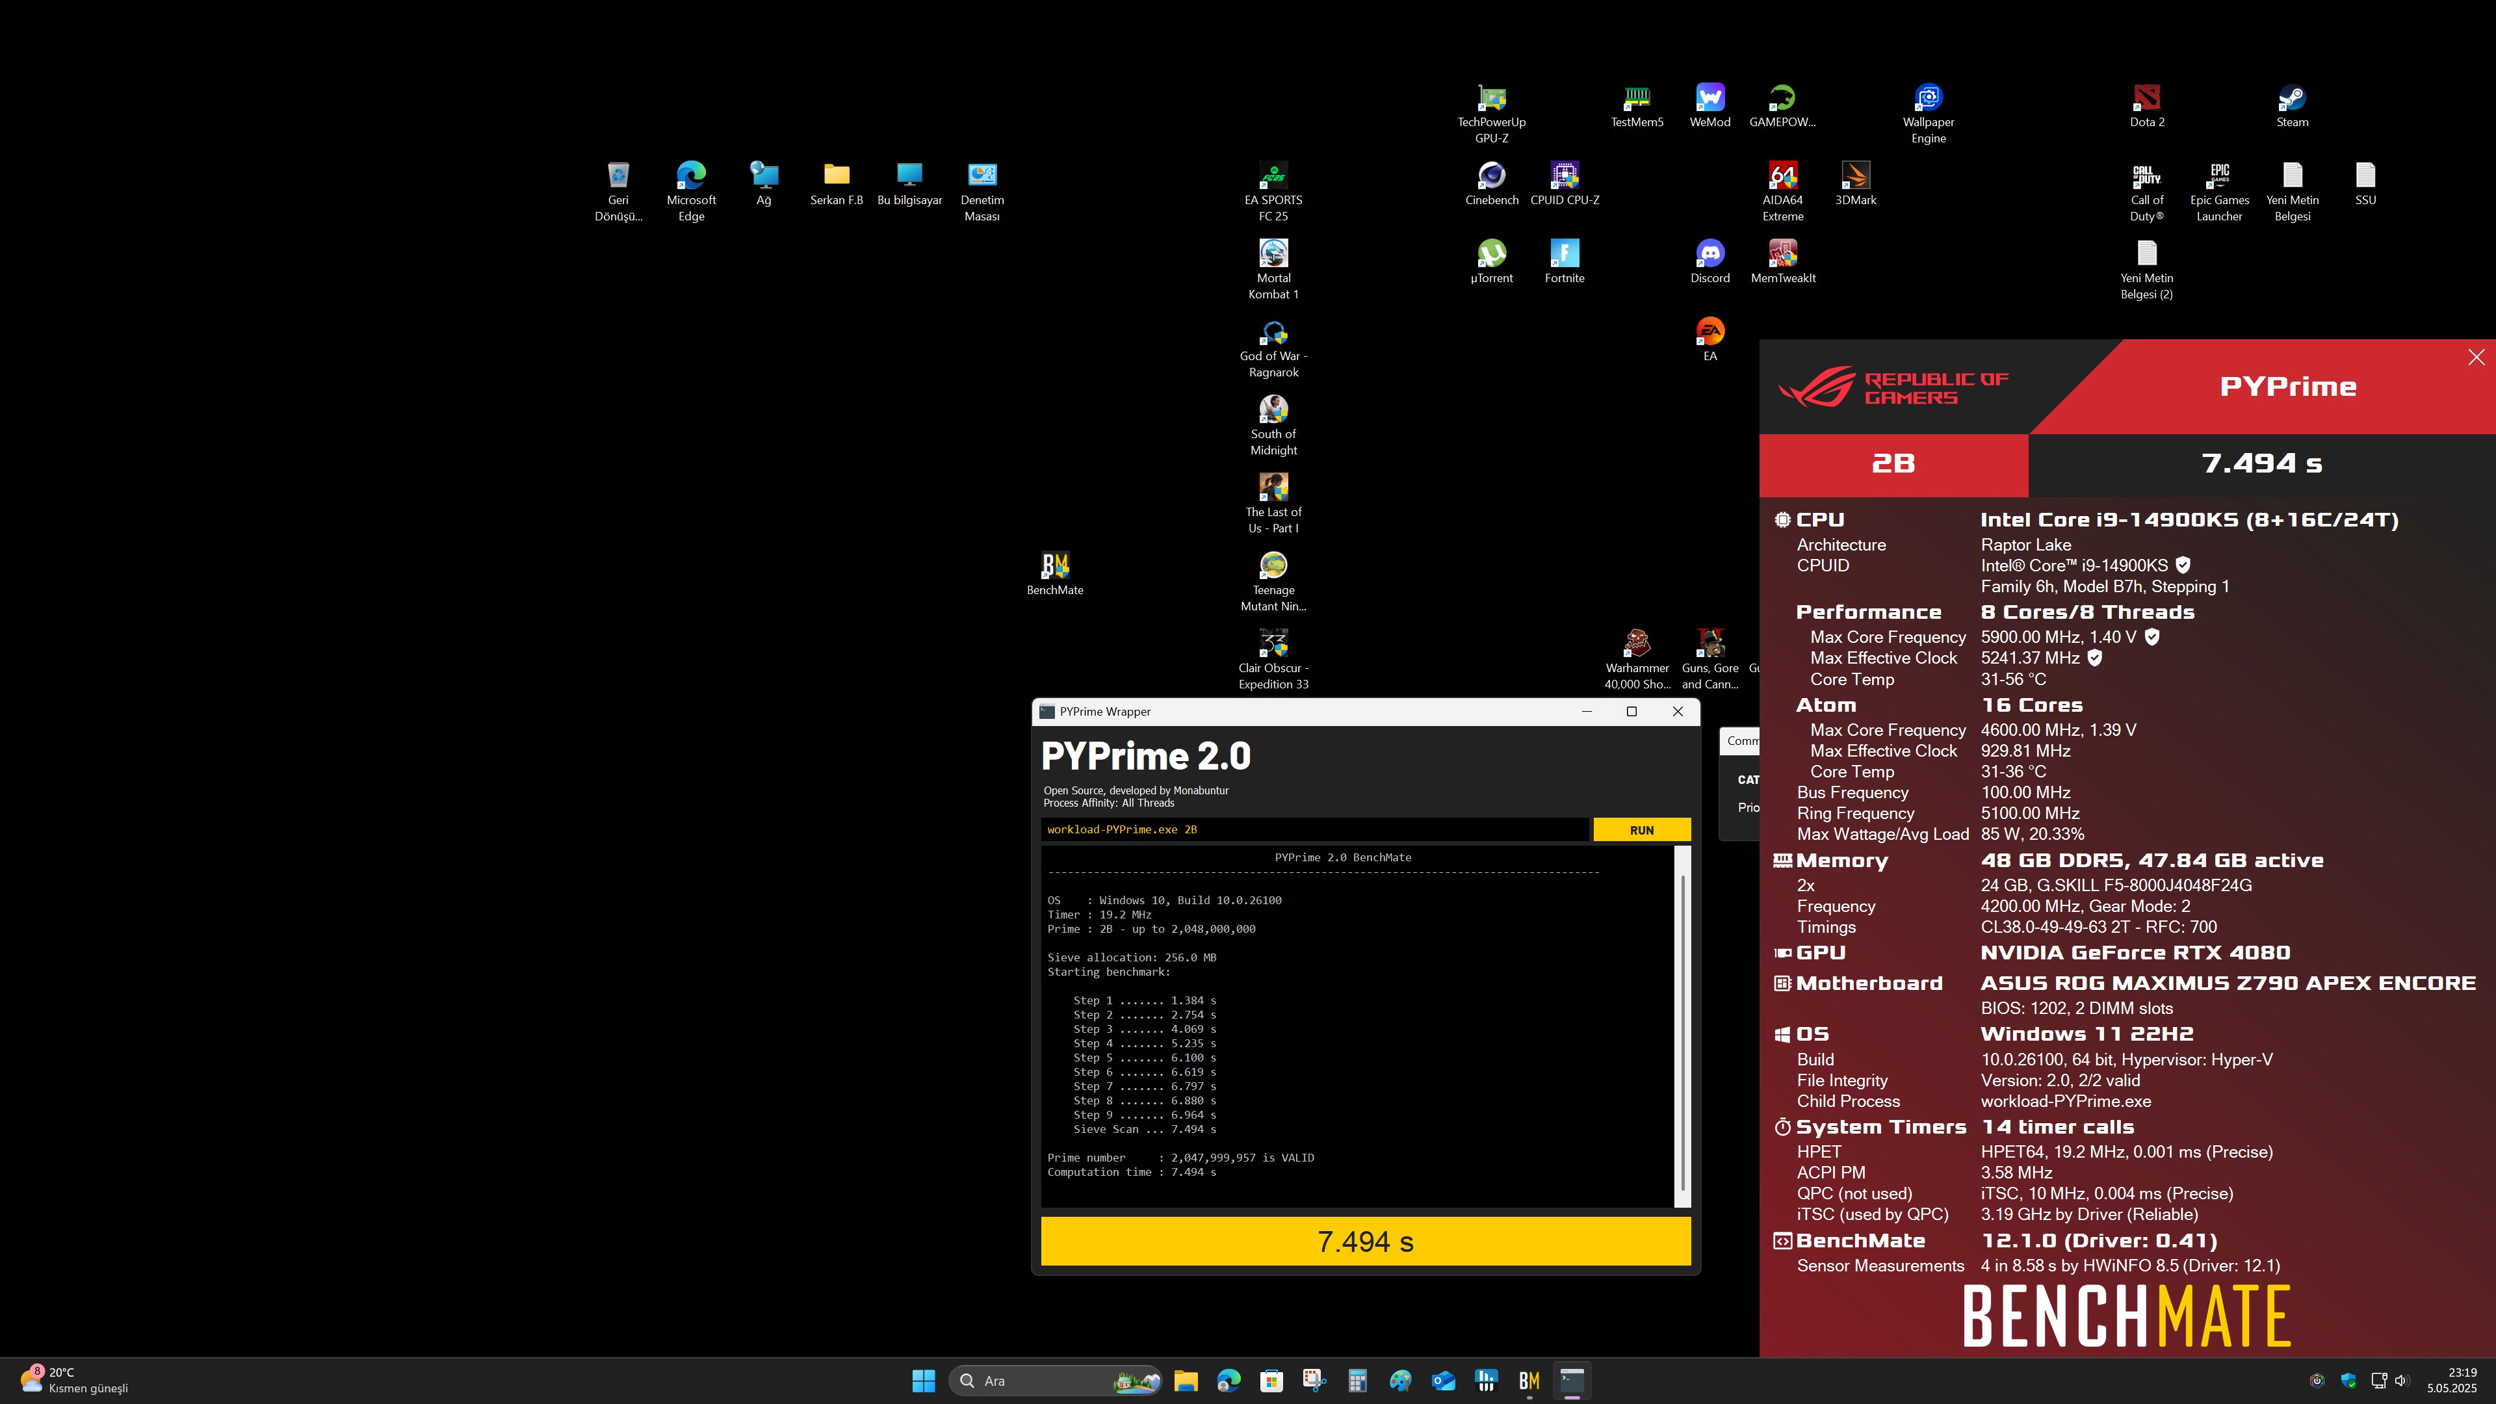Maximize the PYPrime Wrapper window
The height and width of the screenshot is (1404, 2496).
pyautogui.click(x=1631, y=711)
